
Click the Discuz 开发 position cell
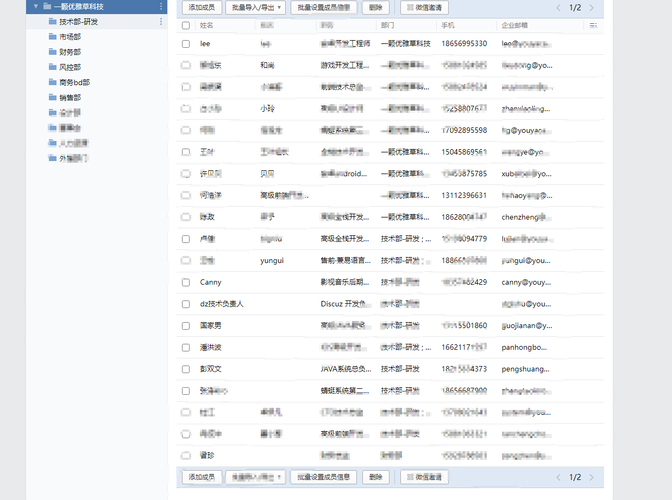pyautogui.click(x=346, y=304)
